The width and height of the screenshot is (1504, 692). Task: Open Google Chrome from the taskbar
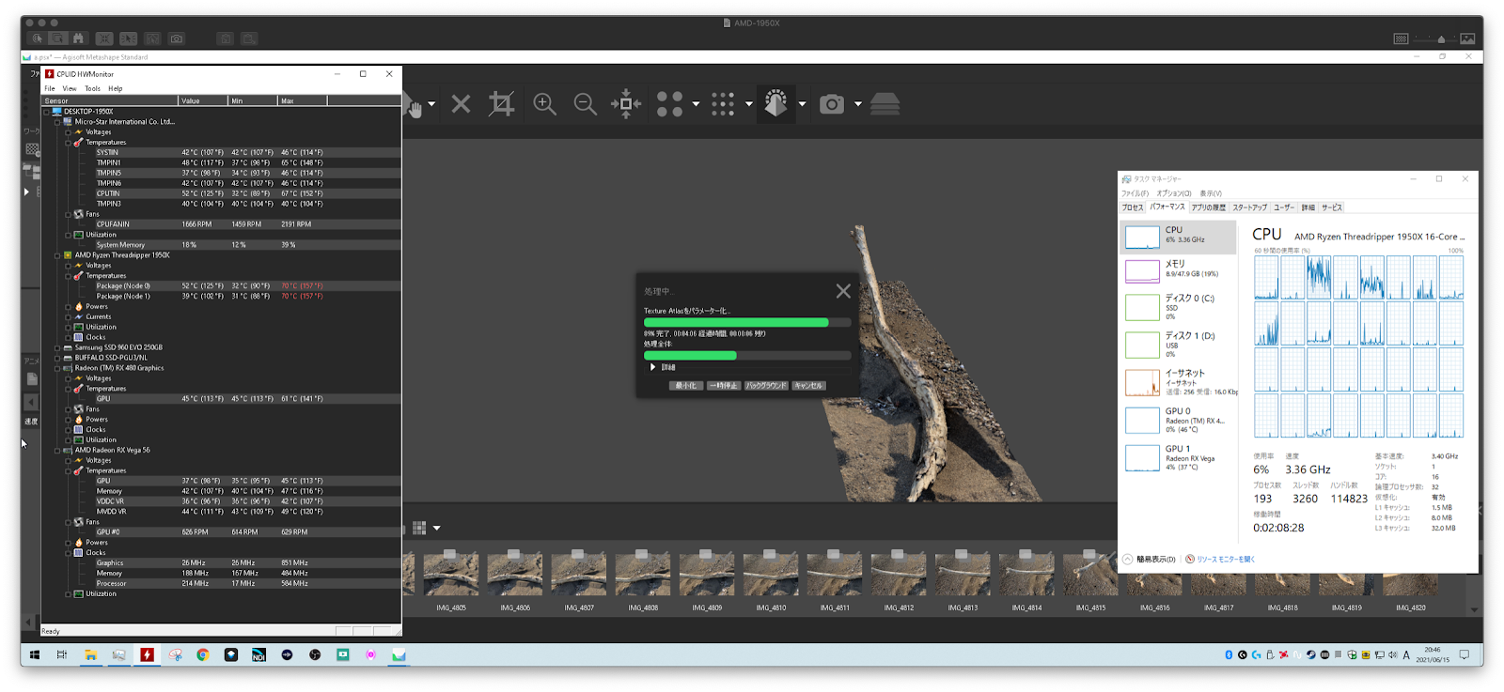203,654
